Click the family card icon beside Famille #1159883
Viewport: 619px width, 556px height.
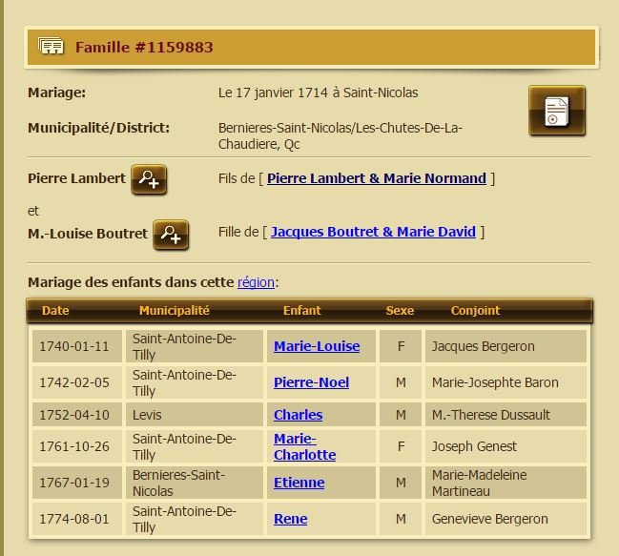pos(51,47)
